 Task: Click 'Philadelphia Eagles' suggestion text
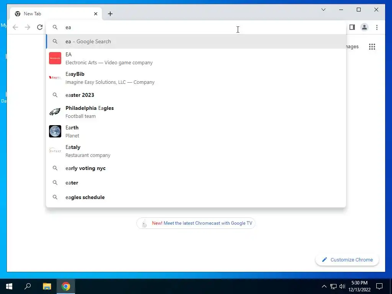[x=90, y=108]
